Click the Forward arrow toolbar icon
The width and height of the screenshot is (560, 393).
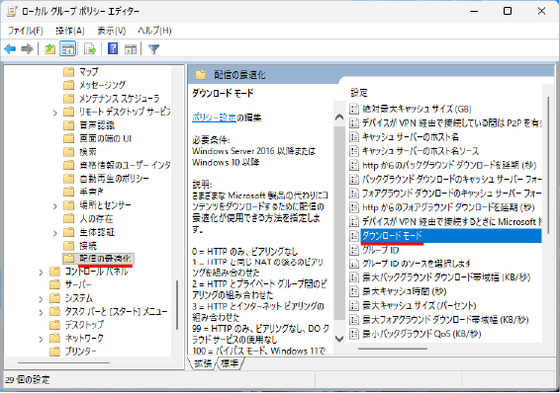point(27,48)
